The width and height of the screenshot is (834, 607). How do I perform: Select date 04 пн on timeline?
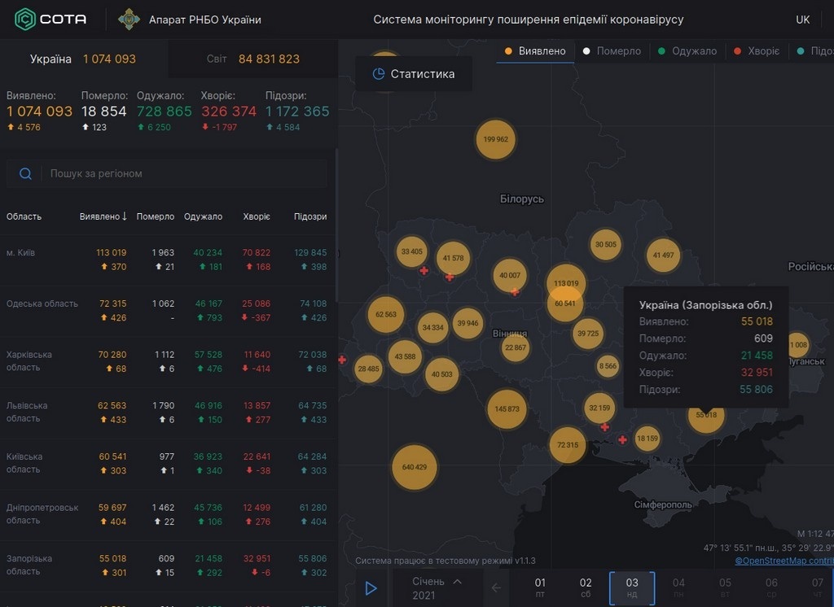click(x=678, y=587)
